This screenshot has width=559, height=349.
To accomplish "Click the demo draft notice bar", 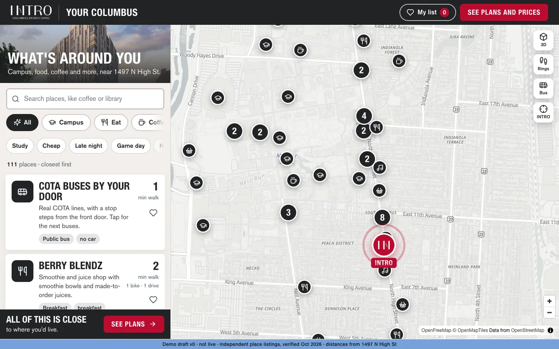I will click(x=279, y=344).
